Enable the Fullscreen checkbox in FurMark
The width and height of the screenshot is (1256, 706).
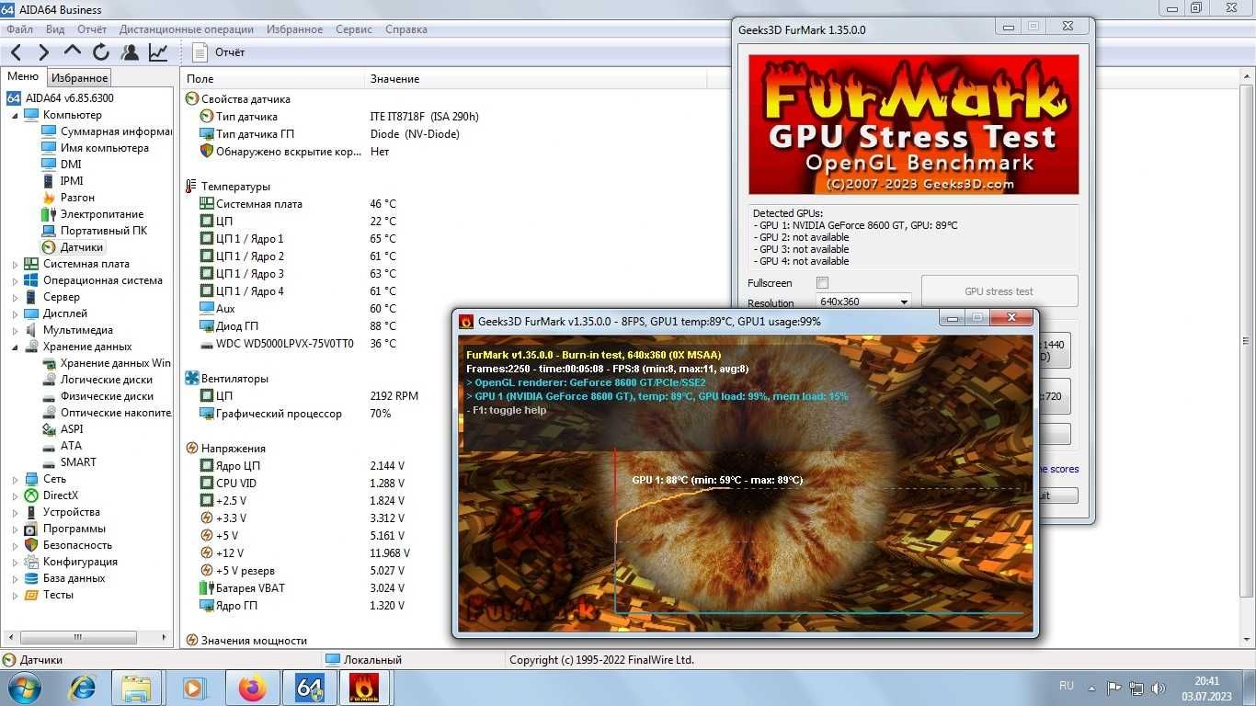[x=822, y=283]
